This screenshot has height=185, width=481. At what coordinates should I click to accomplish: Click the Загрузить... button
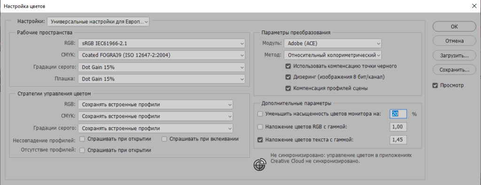[454, 56]
